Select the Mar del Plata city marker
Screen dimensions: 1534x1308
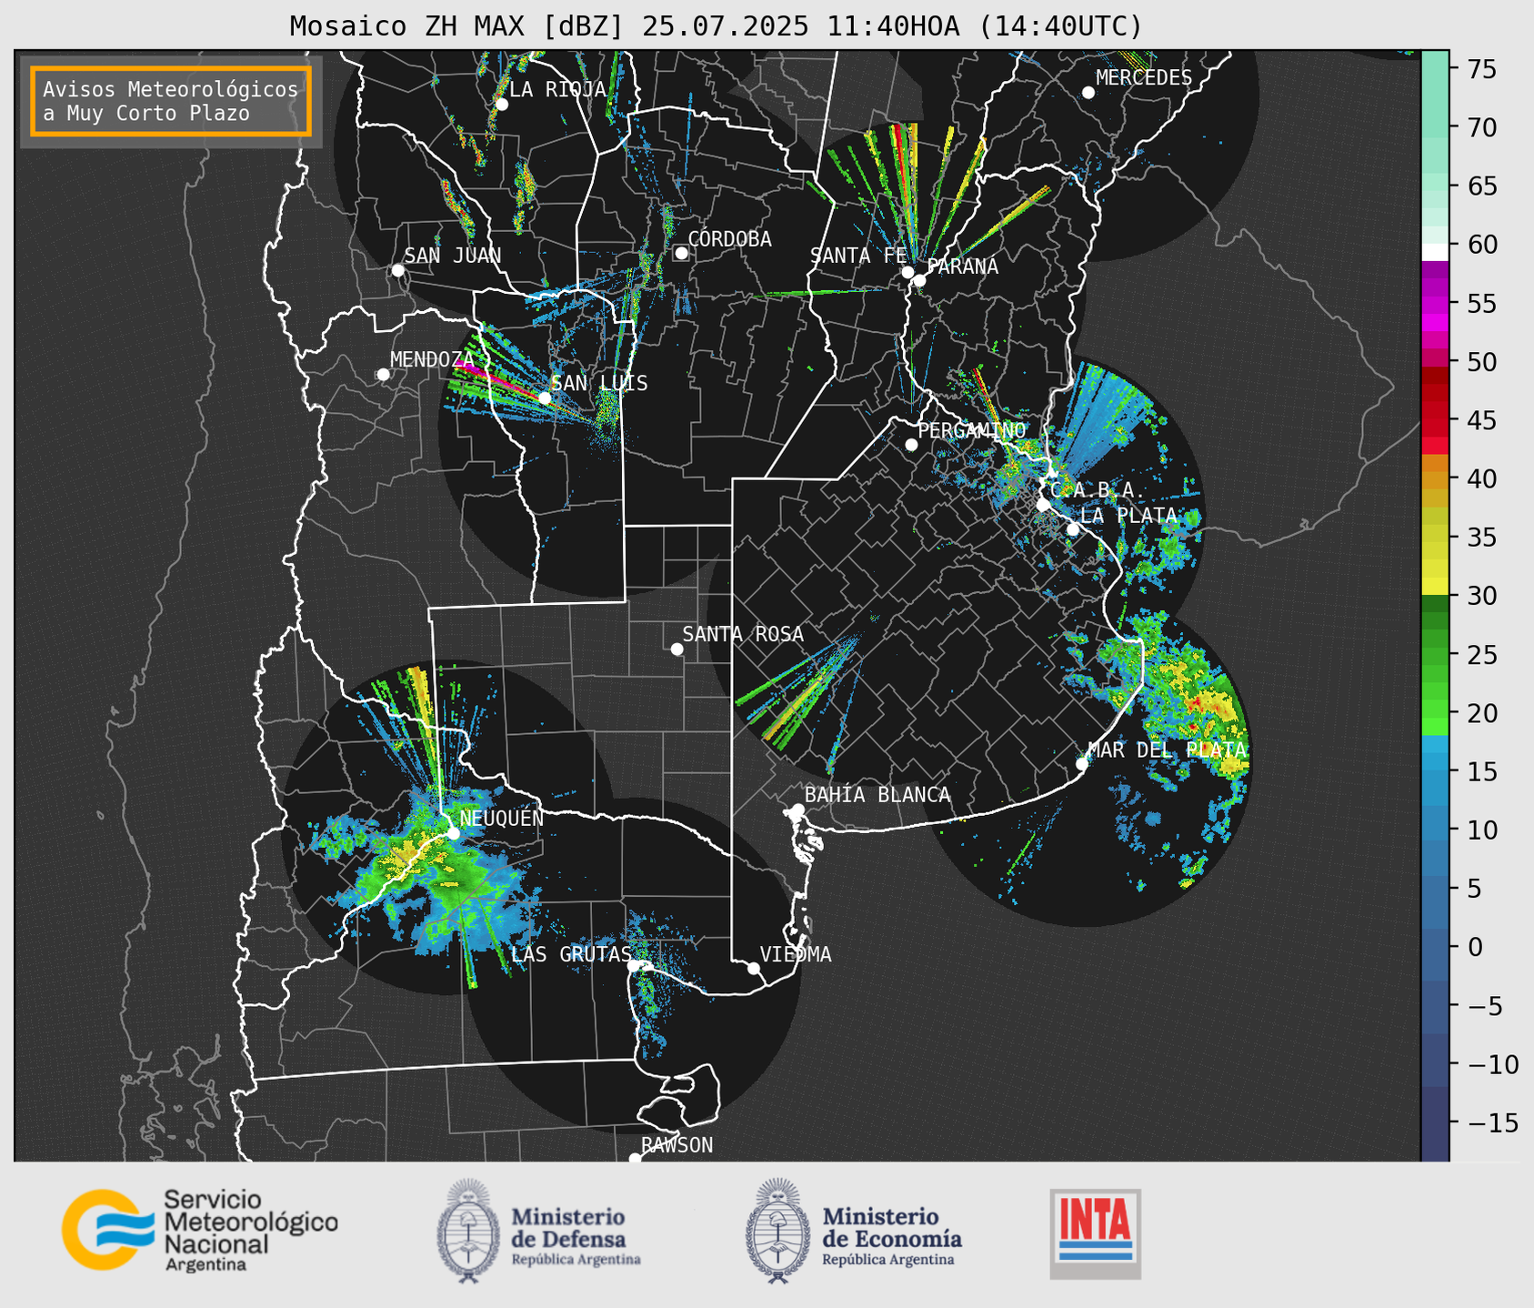pyautogui.click(x=1082, y=764)
